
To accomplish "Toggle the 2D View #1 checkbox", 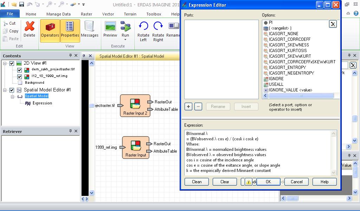I will [x=12, y=63].
